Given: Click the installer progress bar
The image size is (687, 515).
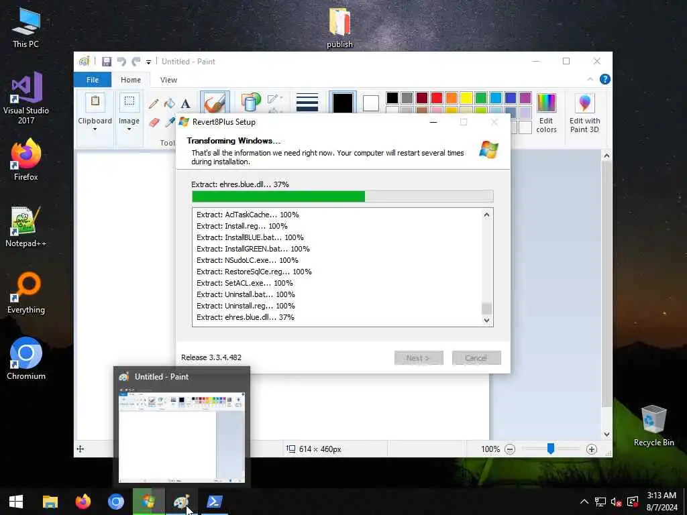Looking at the screenshot, I should (343, 196).
